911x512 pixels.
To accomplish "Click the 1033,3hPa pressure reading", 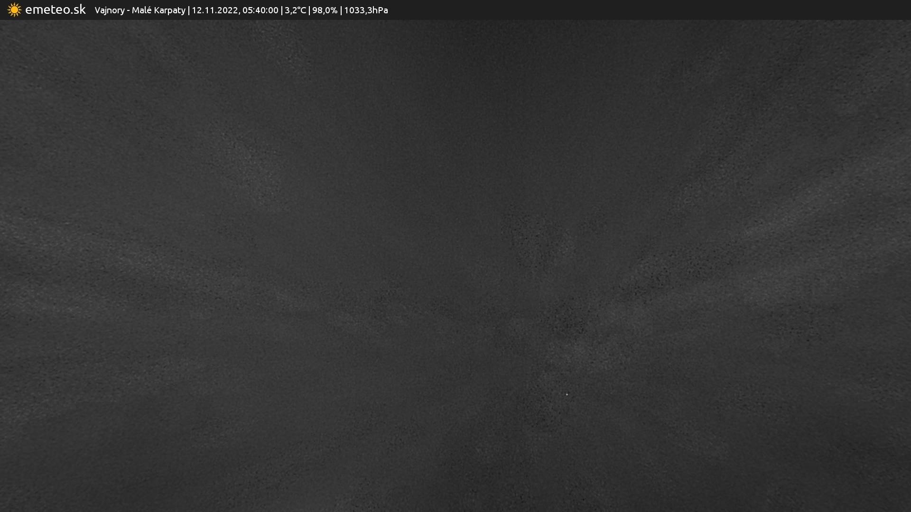I will click(366, 10).
